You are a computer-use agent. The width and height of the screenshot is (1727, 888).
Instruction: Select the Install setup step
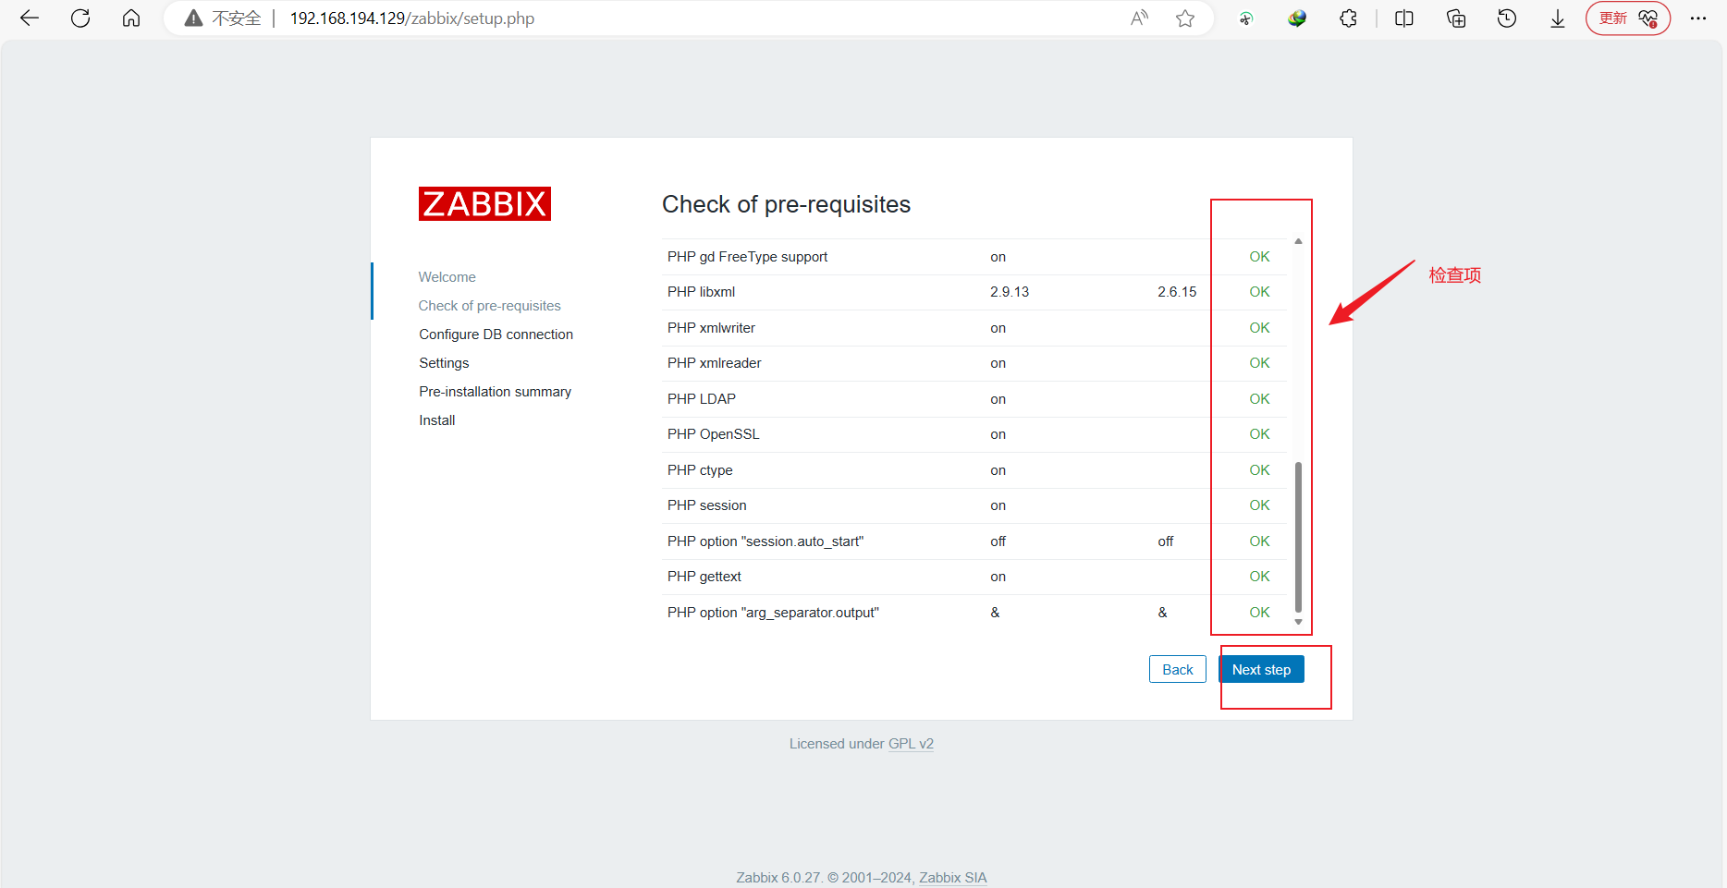point(436,420)
